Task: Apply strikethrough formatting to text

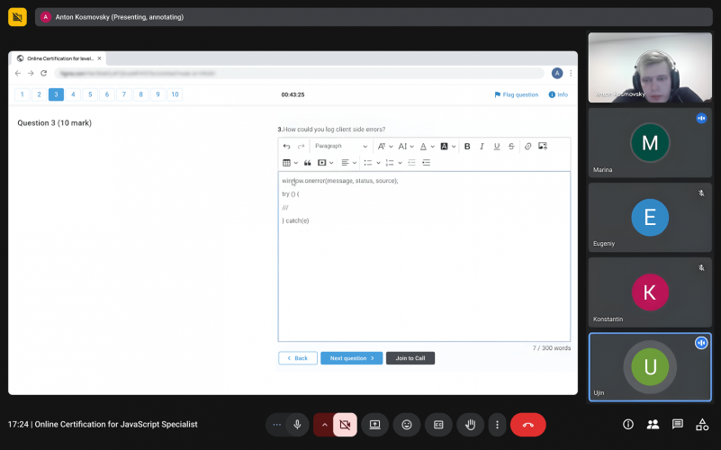Action: coord(511,146)
